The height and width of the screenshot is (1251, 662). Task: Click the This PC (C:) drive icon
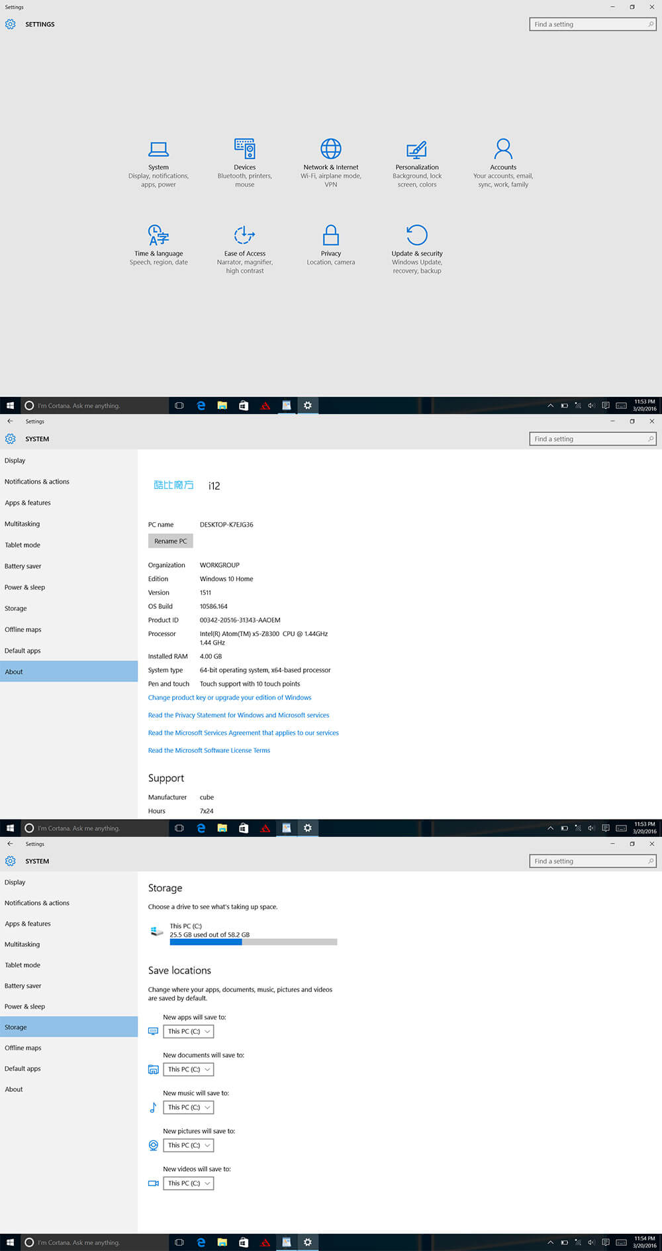point(156,931)
